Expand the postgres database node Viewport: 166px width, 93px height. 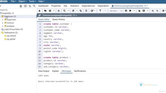[x=3, y=26]
